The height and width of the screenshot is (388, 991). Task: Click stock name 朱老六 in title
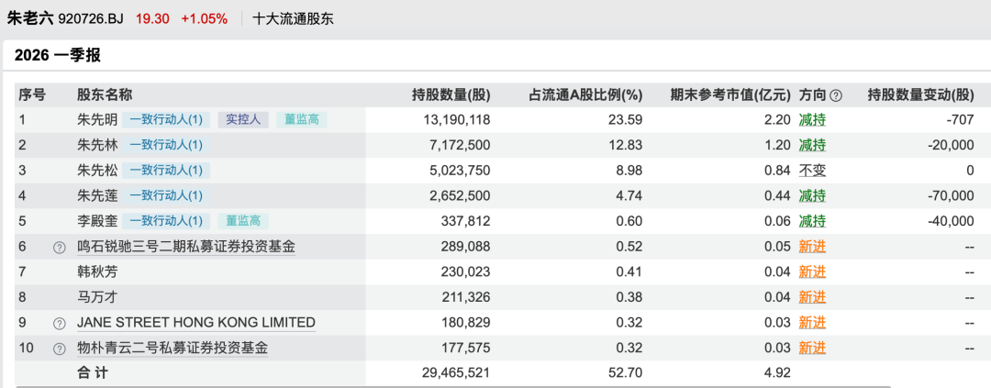tap(29, 18)
